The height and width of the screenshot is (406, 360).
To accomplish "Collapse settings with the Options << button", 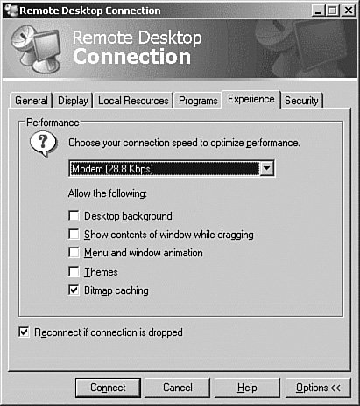I will 318,388.
